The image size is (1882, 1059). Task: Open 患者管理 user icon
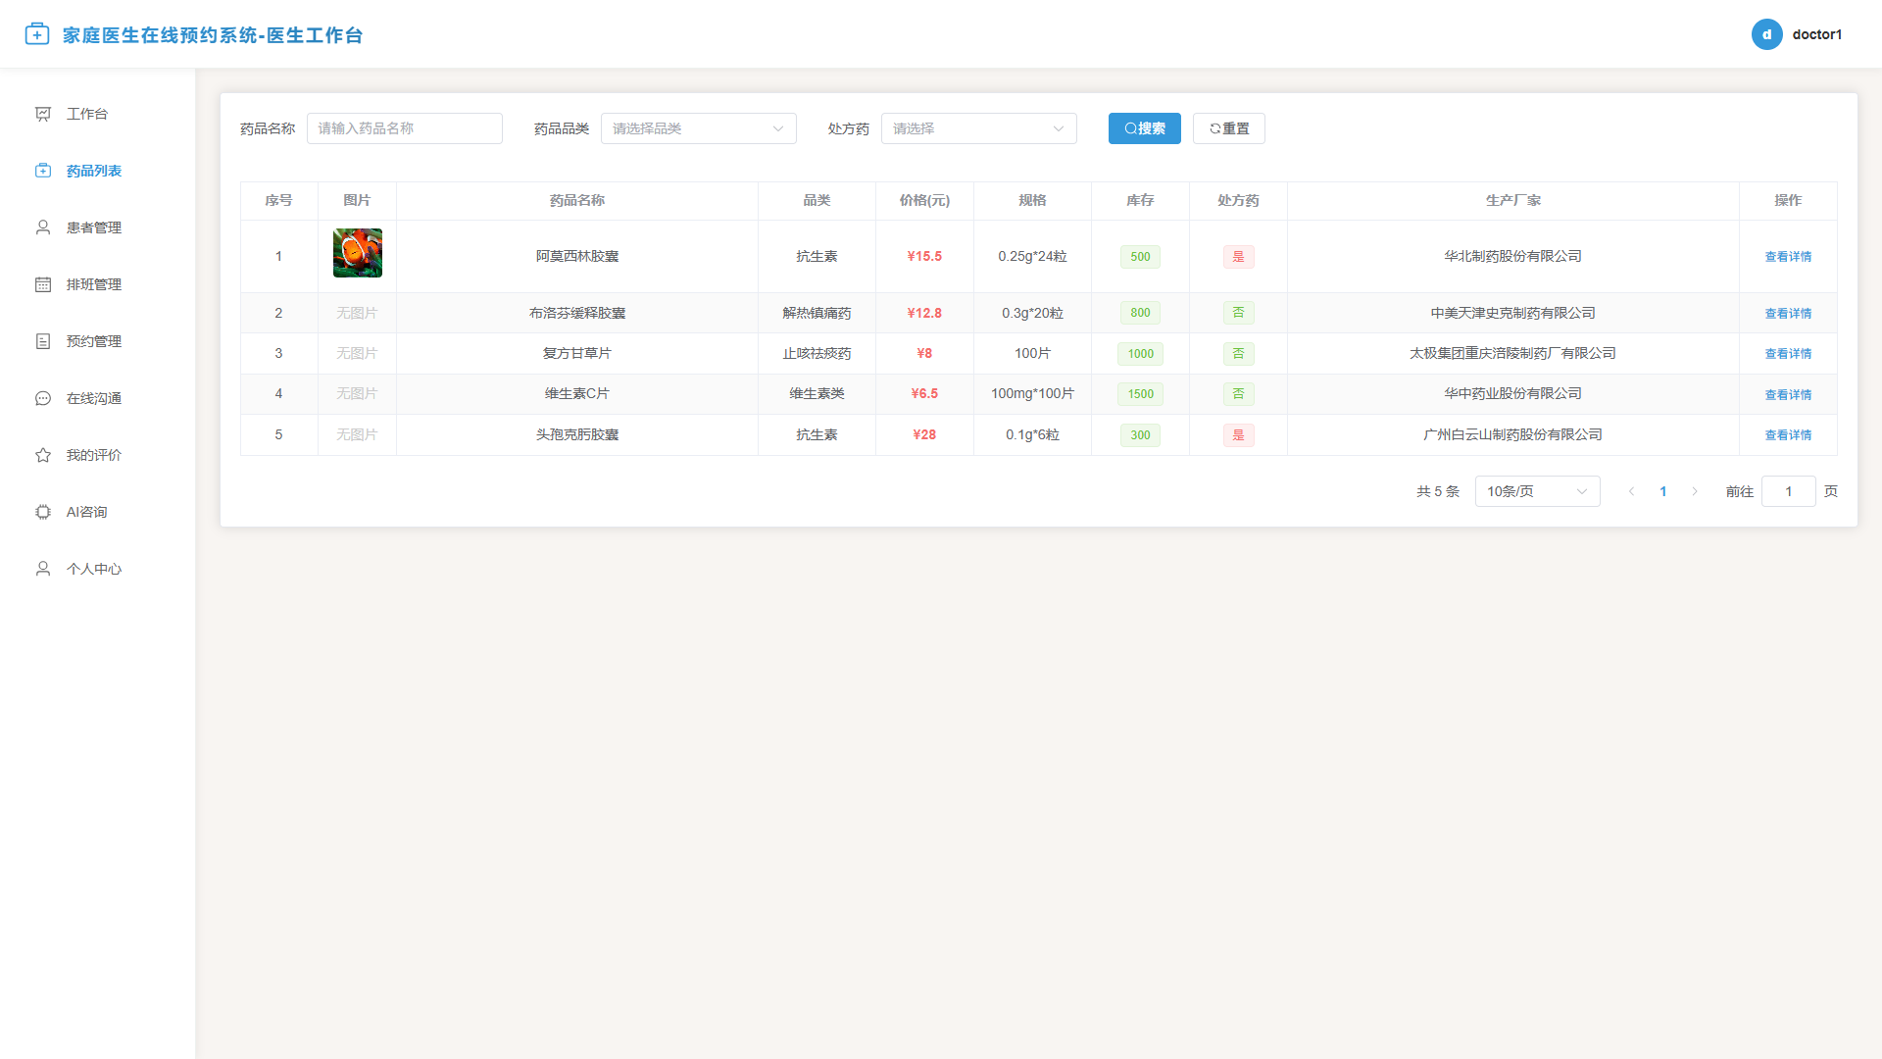[43, 227]
